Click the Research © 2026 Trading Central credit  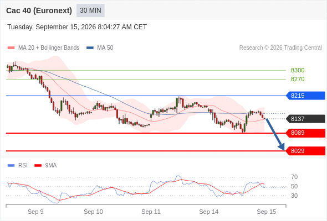click(280, 48)
